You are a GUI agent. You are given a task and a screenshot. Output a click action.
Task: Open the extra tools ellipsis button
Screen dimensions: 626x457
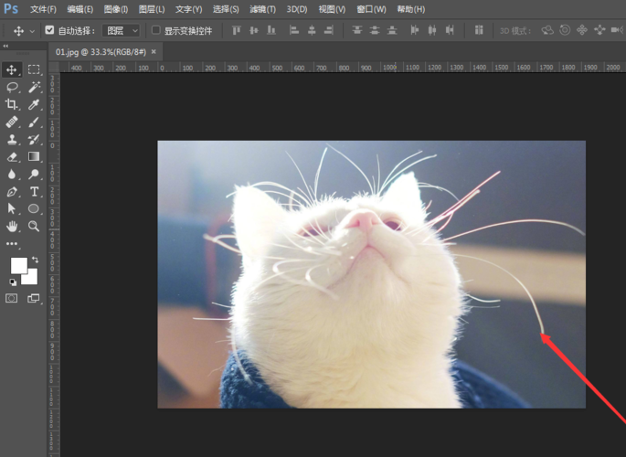pos(12,243)
